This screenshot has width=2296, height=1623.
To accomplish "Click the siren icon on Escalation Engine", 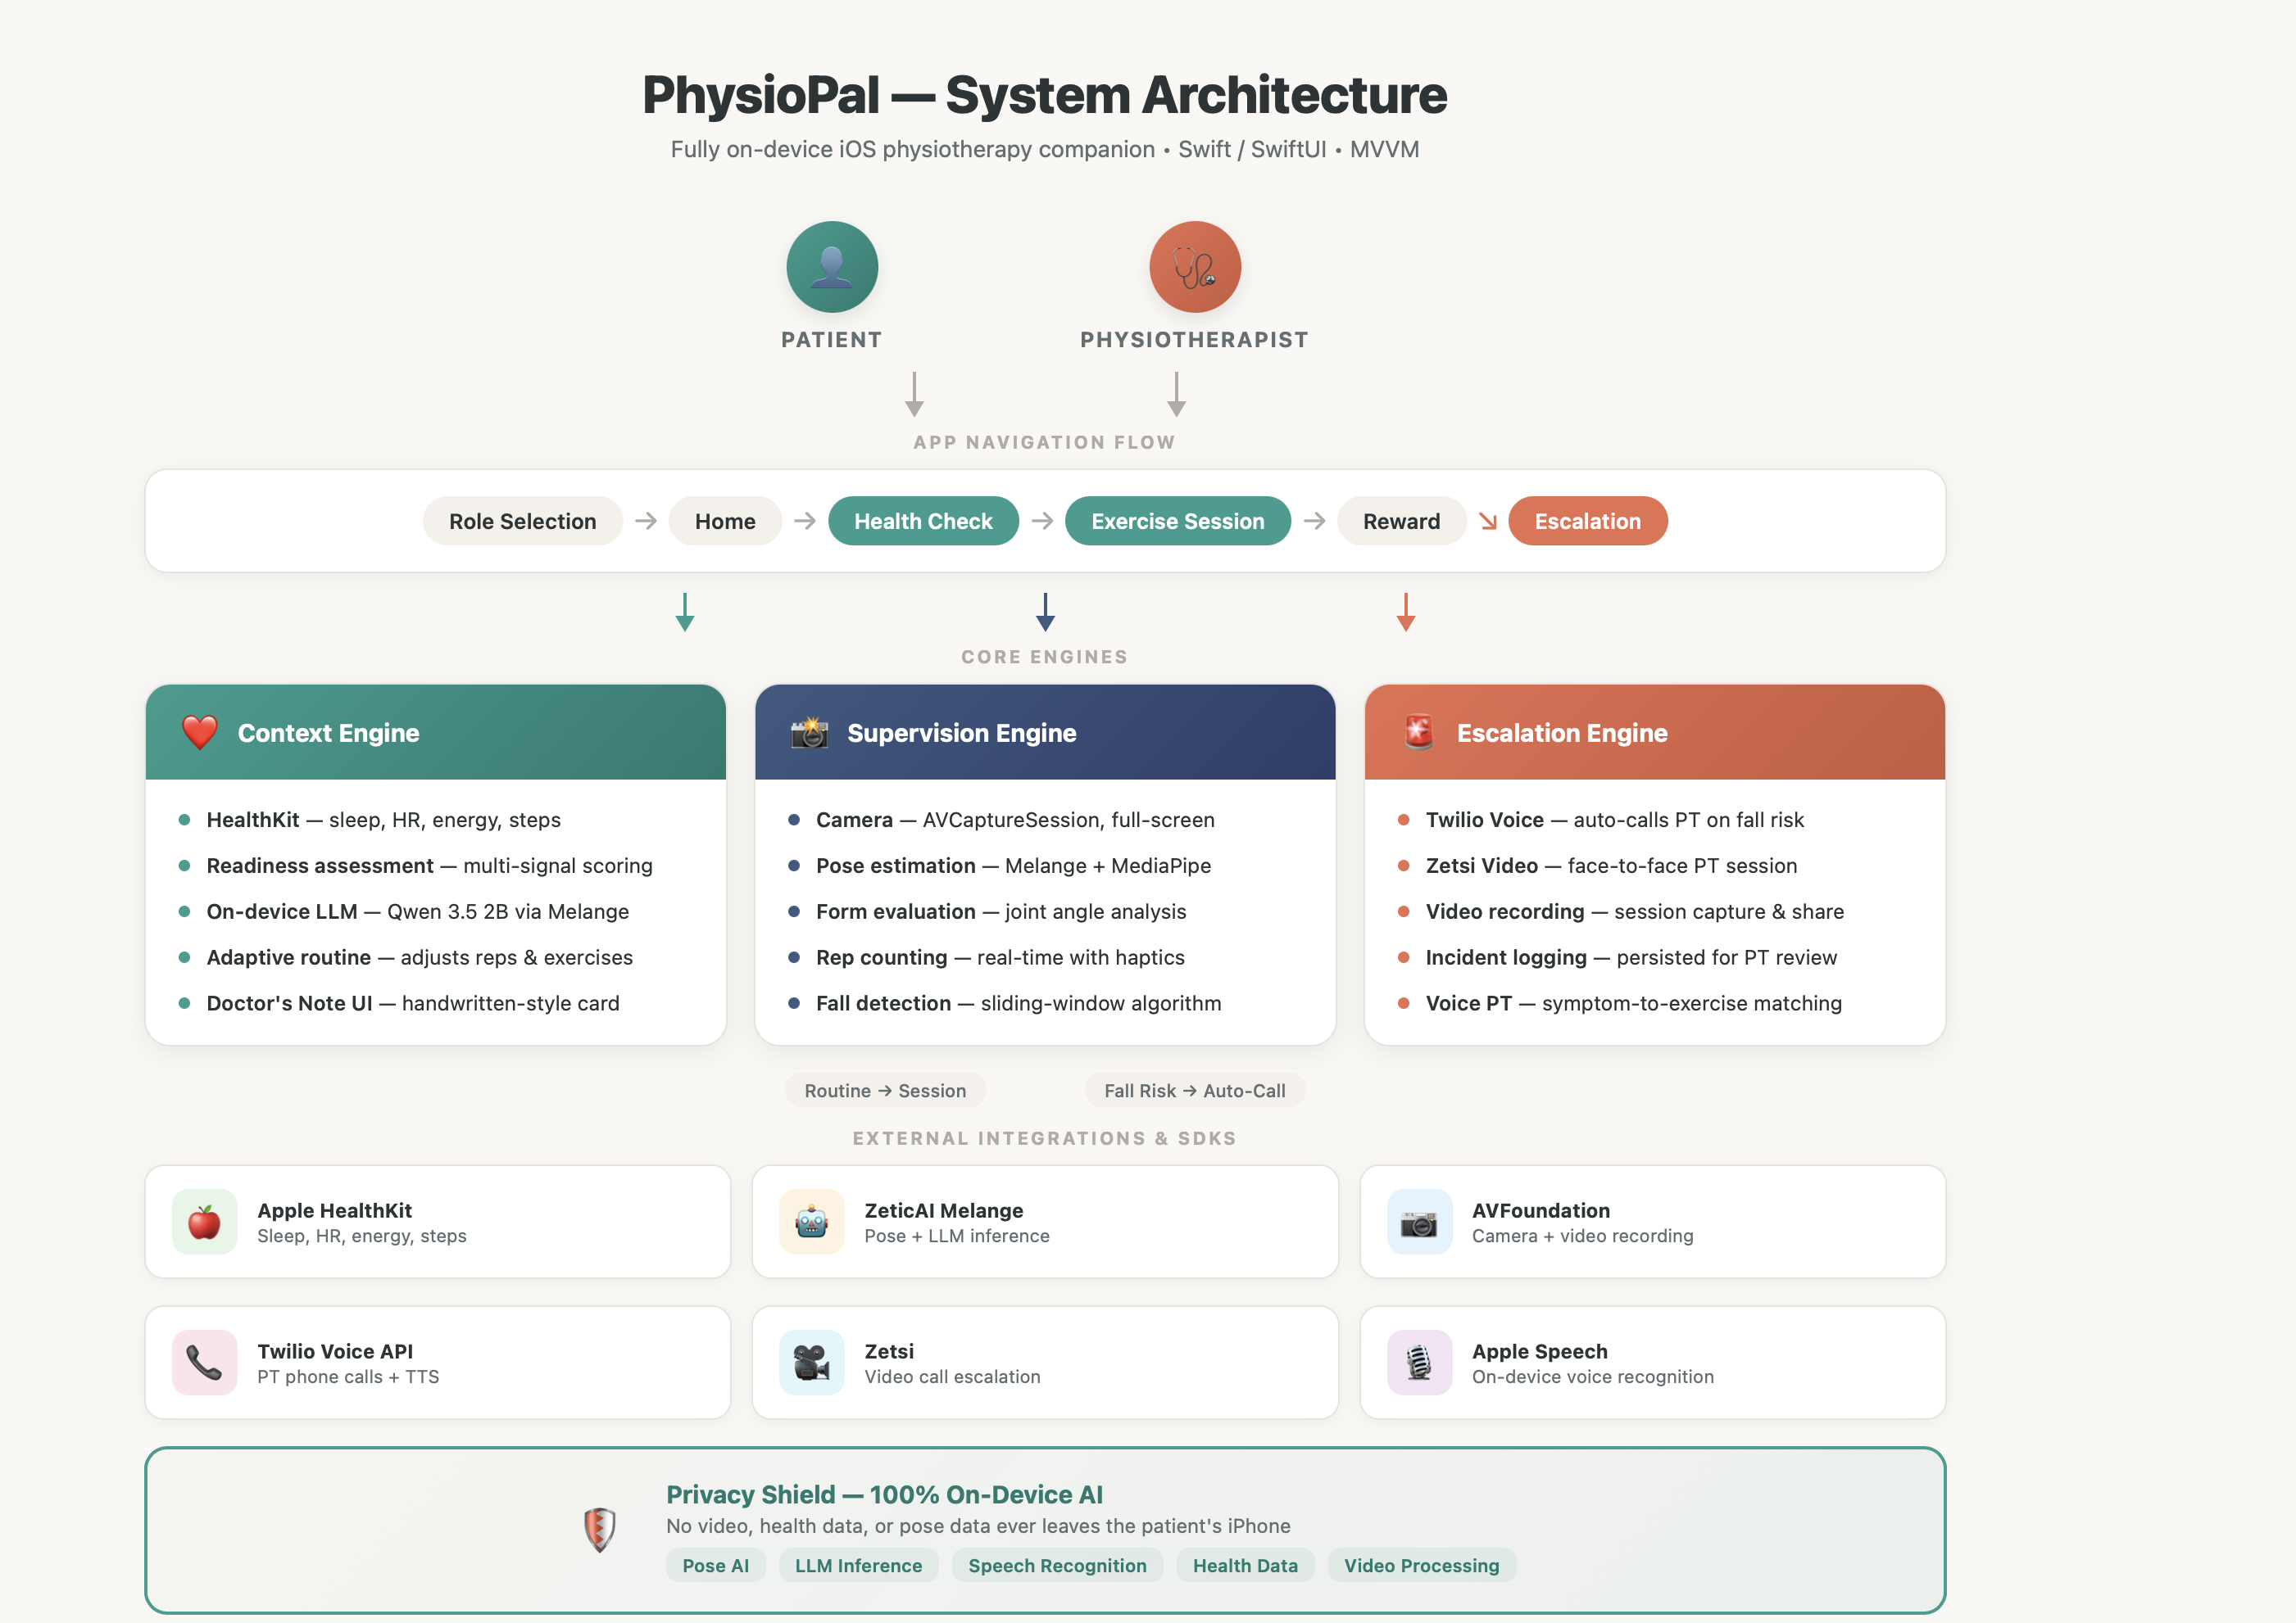I will 1419,733.
